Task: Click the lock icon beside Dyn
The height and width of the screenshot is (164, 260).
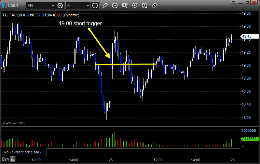Action: 13,159
